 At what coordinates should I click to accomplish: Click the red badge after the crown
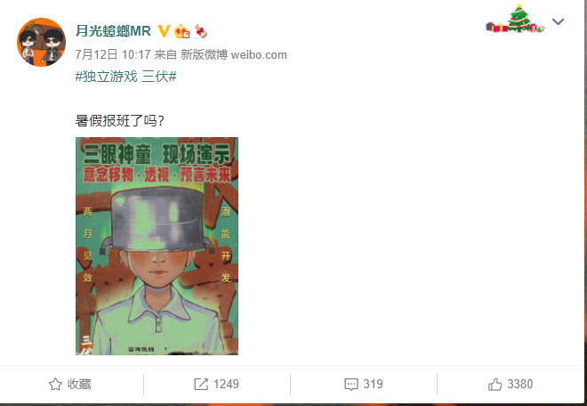201,31
